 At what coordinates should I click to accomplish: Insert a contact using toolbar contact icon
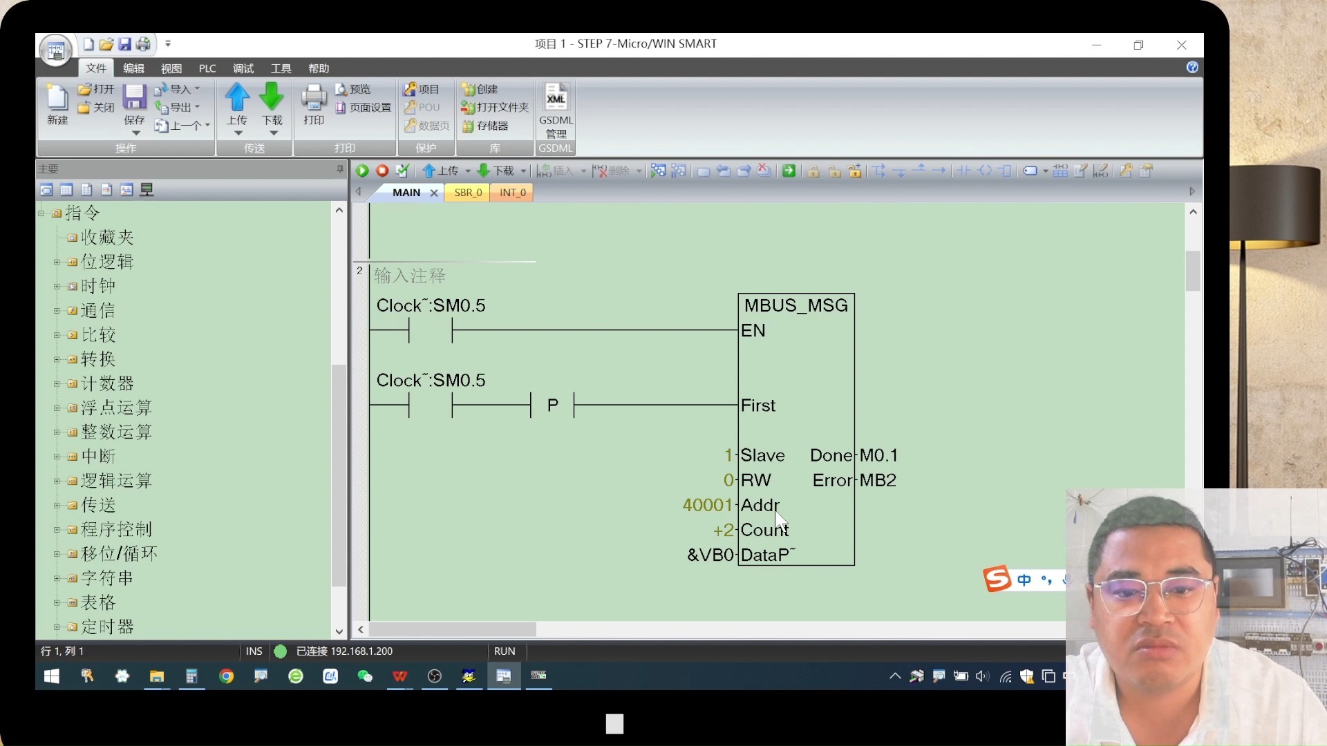click(x=963, y=171)
